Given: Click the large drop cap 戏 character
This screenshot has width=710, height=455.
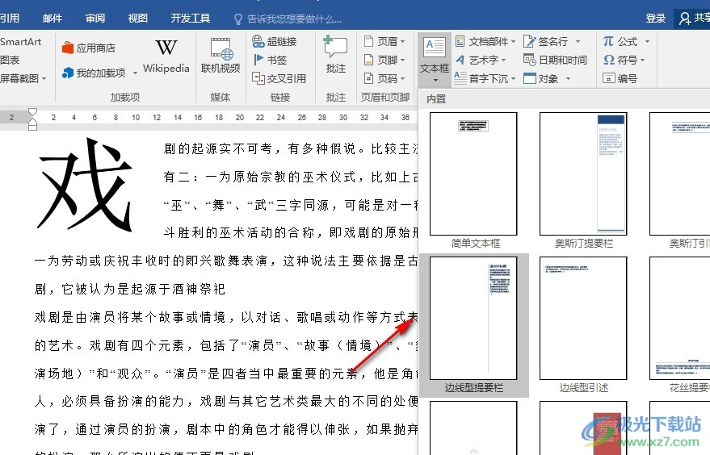Looking at the screenshot, I should coord(85,185).
